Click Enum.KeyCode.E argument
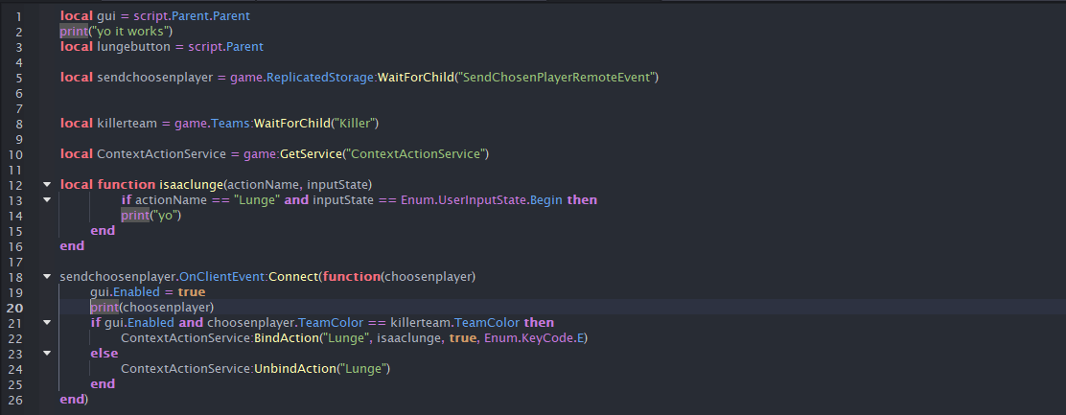This screenshot has height=415, width=1066. pos(533,338)
